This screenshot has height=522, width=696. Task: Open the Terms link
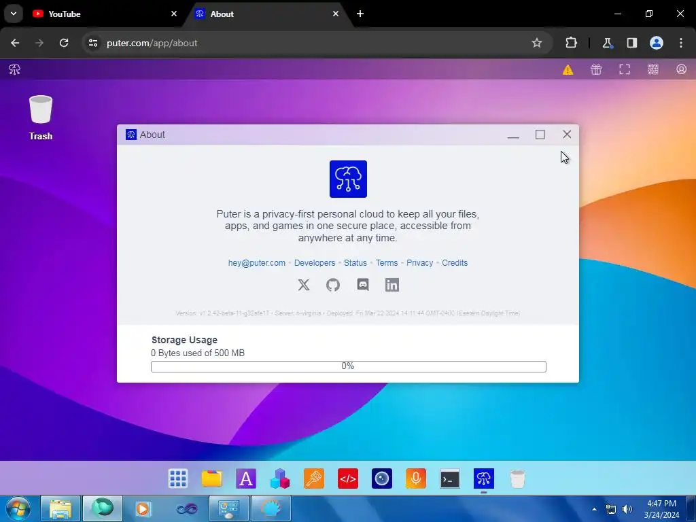click(x=387, y=263)
